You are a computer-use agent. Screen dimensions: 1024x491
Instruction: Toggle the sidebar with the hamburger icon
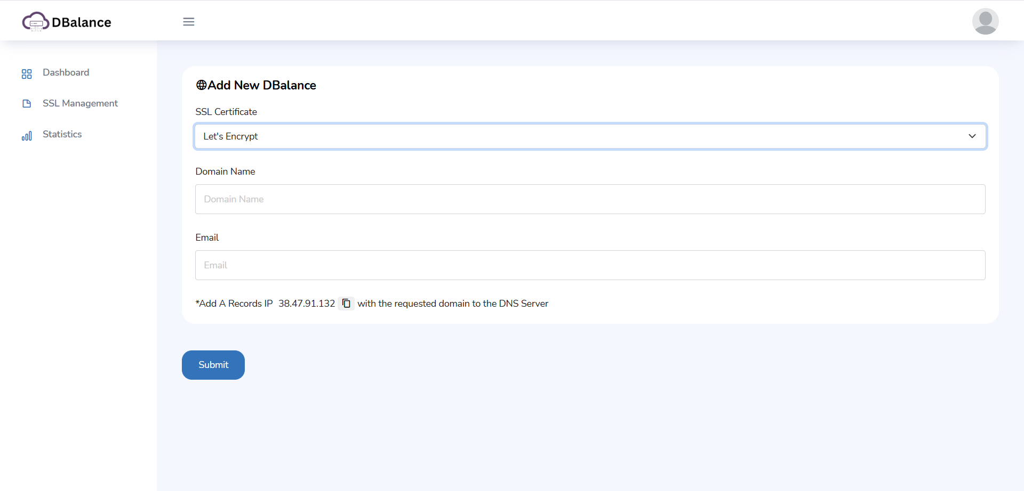[189, 22]
